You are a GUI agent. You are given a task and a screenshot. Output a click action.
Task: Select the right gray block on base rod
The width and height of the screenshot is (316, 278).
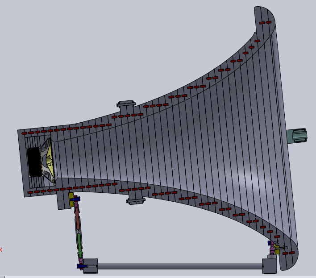270,266
